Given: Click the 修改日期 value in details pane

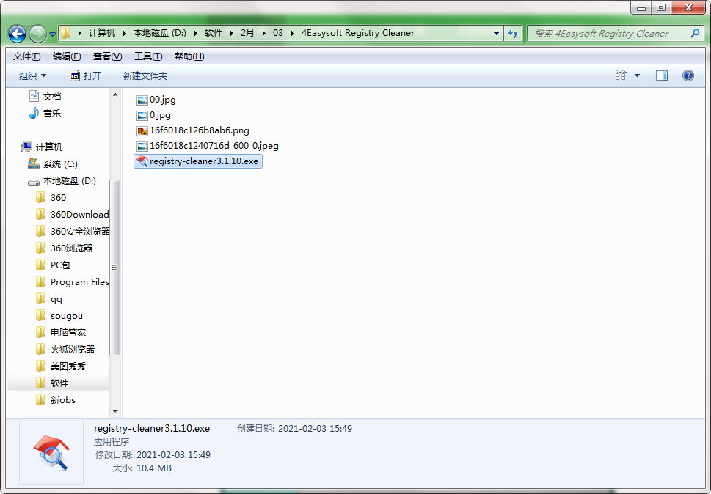Looking at the screenshot, I should [173, 454].
